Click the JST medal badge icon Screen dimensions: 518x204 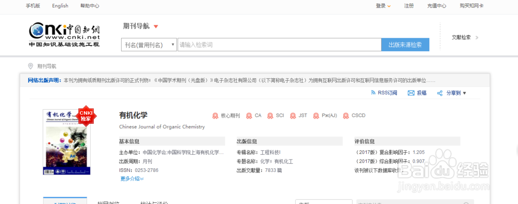293,115
